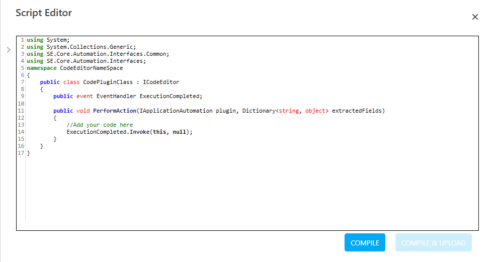Click the '//Add your code here' comment
Viewport: 501px width, 262px height.
(100, 125)
